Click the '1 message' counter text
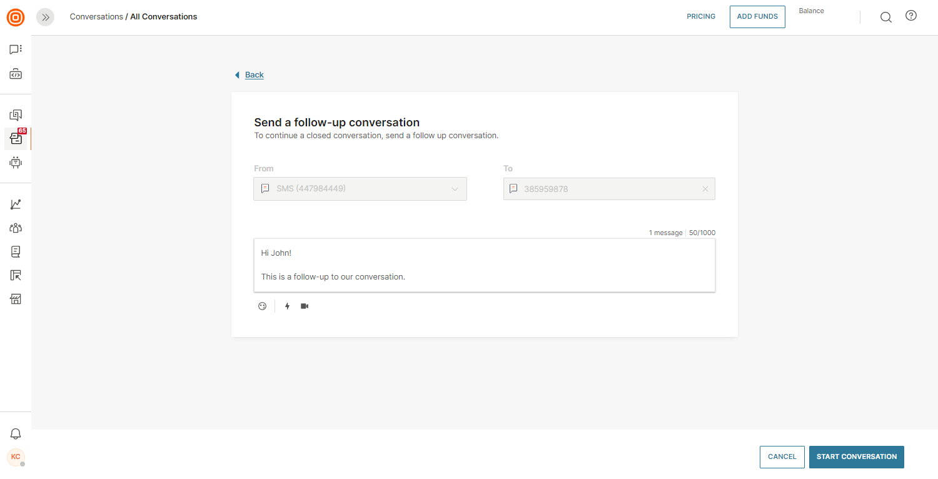 tap(665, 233)
